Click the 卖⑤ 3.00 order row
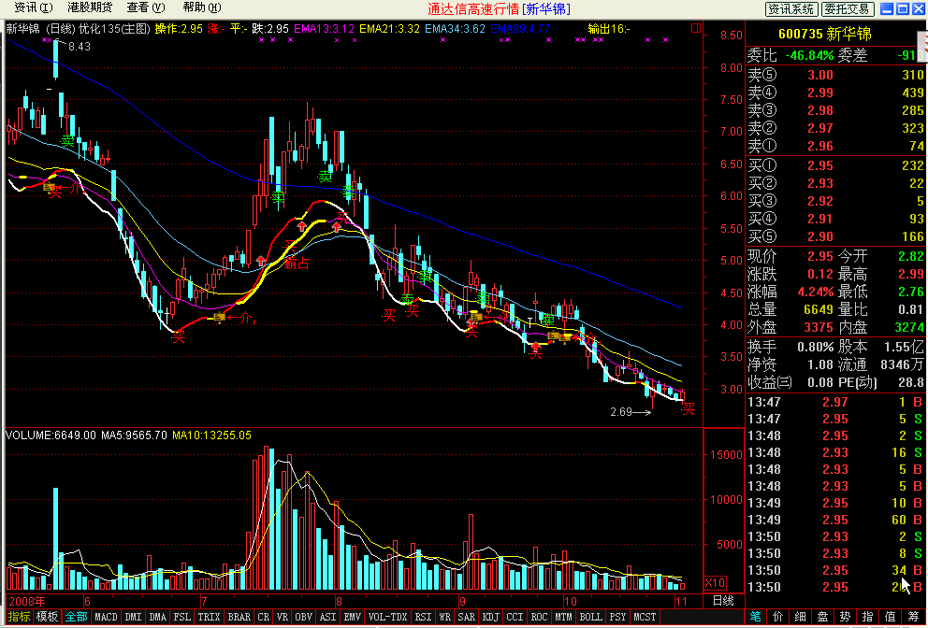The image size is (928, 628). 835,75
